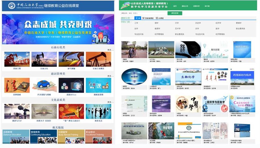Open the 石油文化 course thumbnail
The width and height of the screenshot is (260, 148).
click(44, 59)
